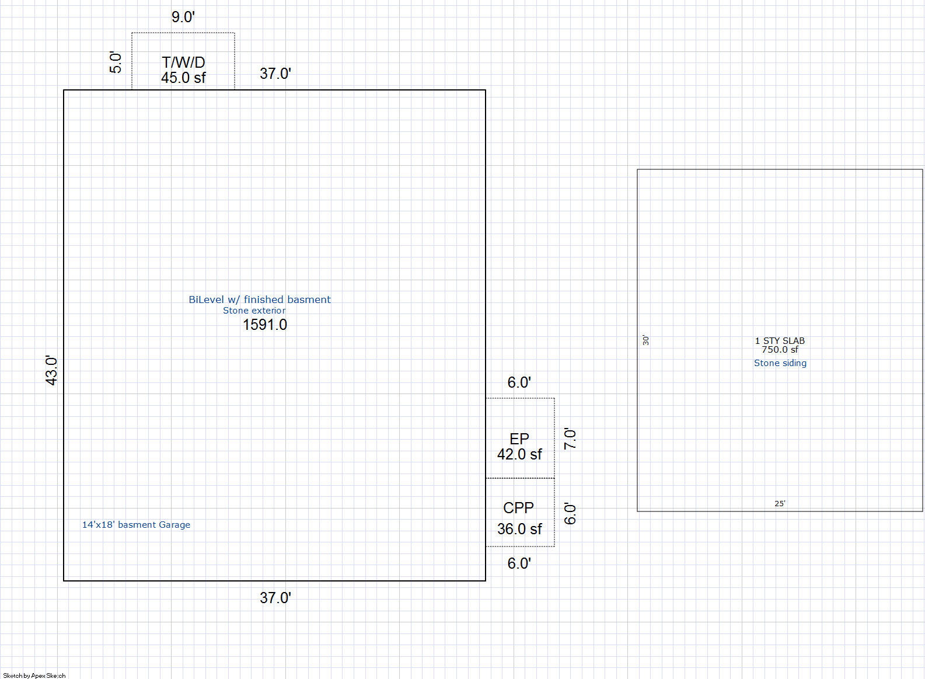
Task: Select the top 37.0' dimension label
Action: pyautogui.click(x=275, y=74)
